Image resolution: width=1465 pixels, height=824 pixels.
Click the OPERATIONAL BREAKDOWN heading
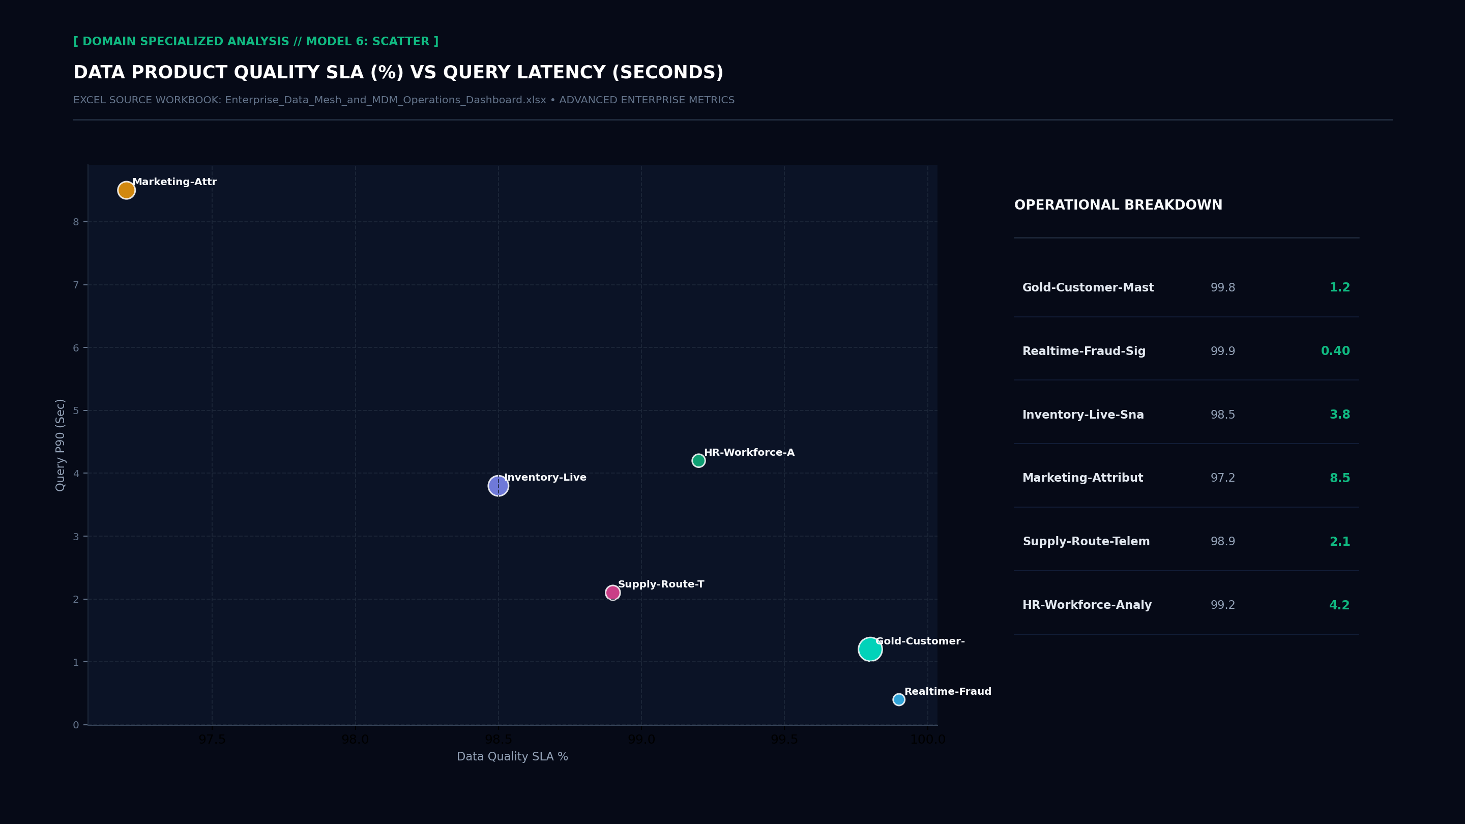(1118, 205)
